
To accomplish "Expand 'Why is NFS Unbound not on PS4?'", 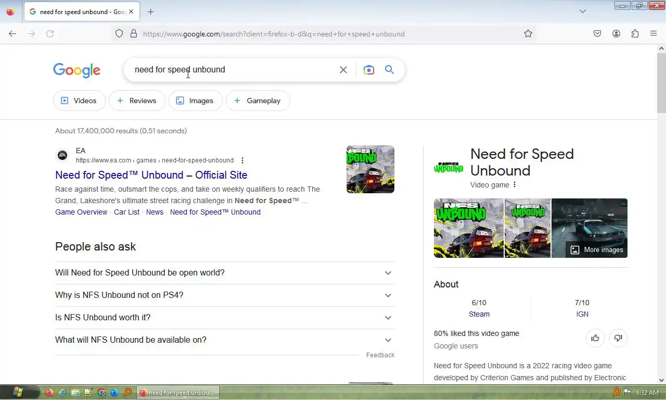I will tap(225, 295).
